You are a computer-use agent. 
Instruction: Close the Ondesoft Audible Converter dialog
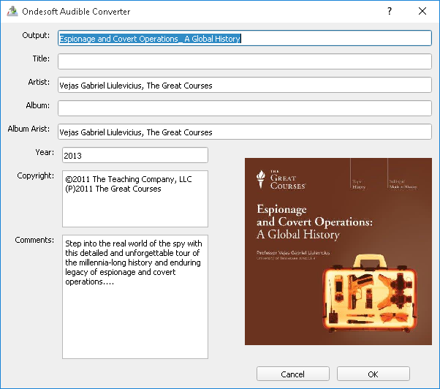coord(422,11)
